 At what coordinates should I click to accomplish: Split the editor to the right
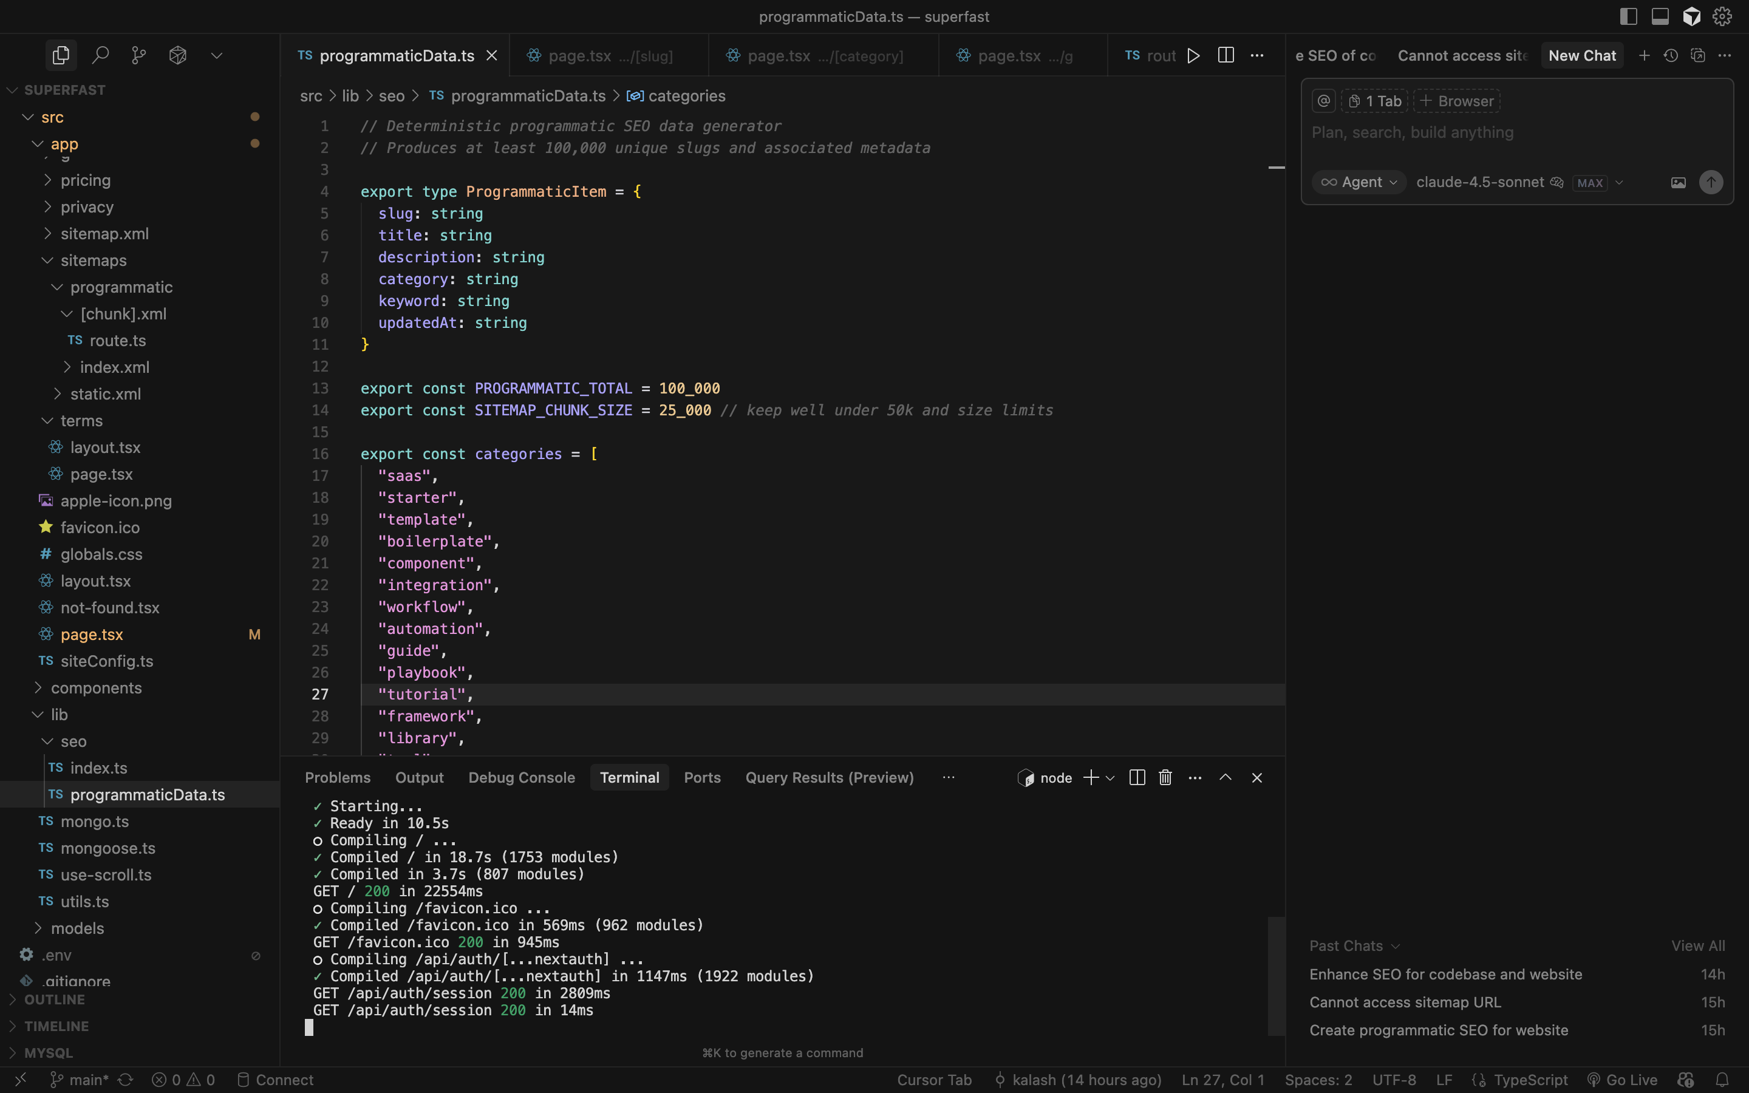point(1226,56)
